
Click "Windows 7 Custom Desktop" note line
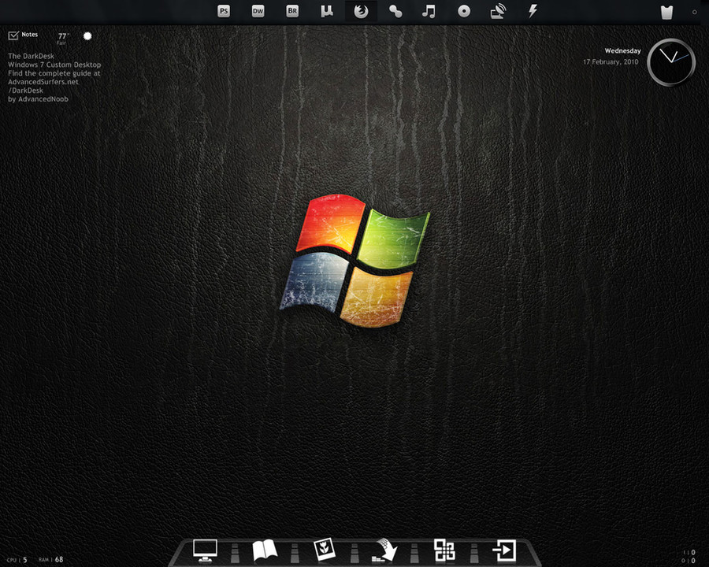coord(54,65)
